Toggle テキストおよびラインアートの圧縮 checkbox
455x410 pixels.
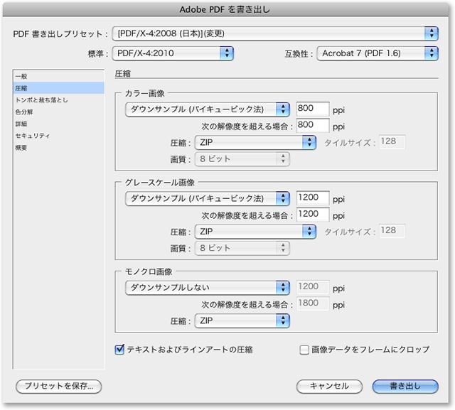click(x=119, y=350)
